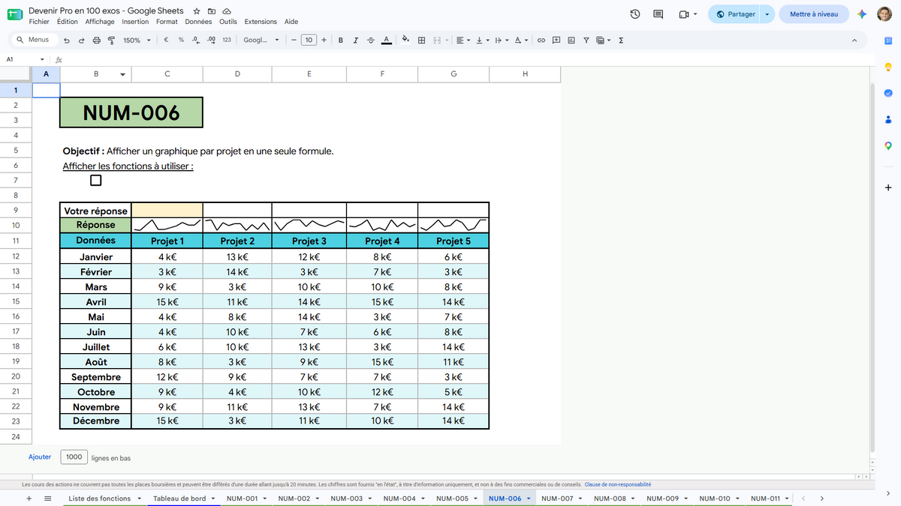
Task: Open Google Keep side panel
Action: pyautogui.click(x=888, y=67)
